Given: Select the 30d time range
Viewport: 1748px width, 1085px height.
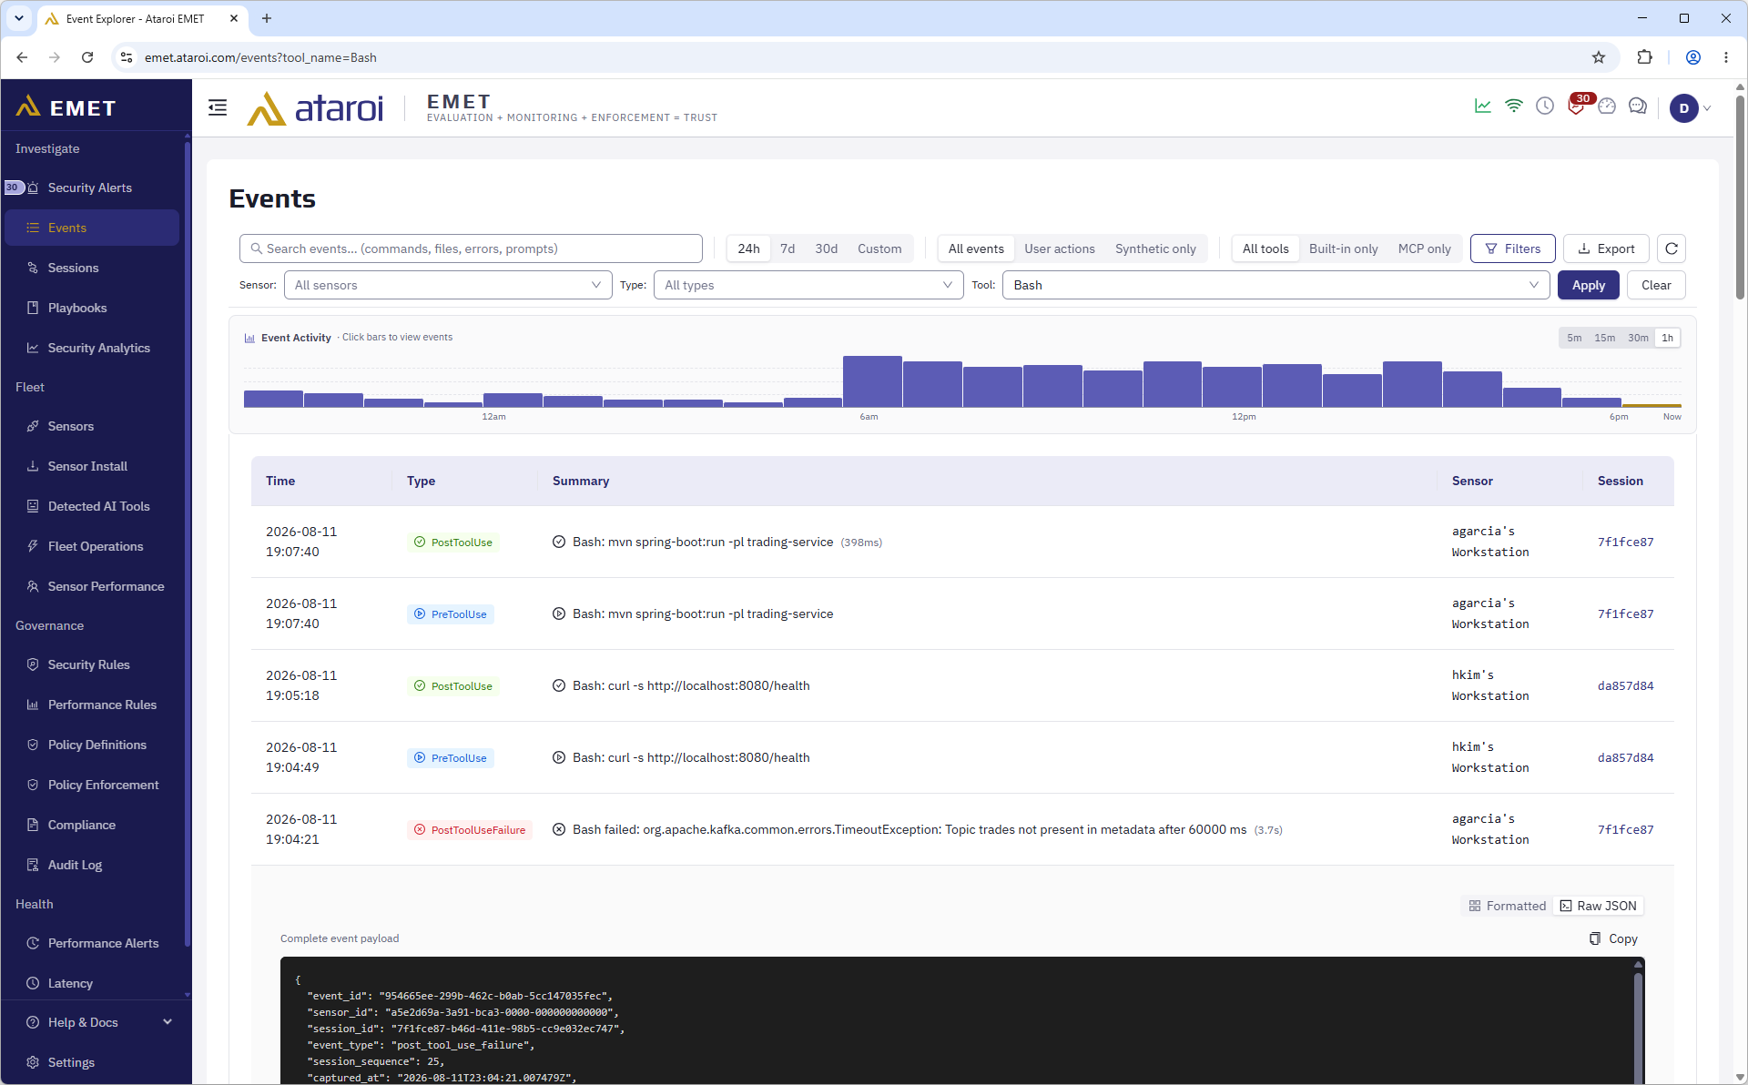Looking at the screenshot, I should (x=826, y=248).
